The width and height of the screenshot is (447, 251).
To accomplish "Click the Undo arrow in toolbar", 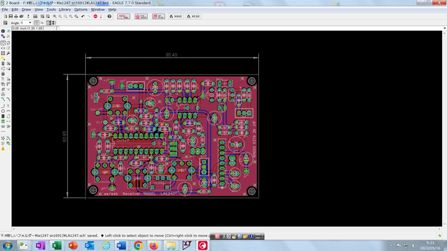I will click(83, 16).
